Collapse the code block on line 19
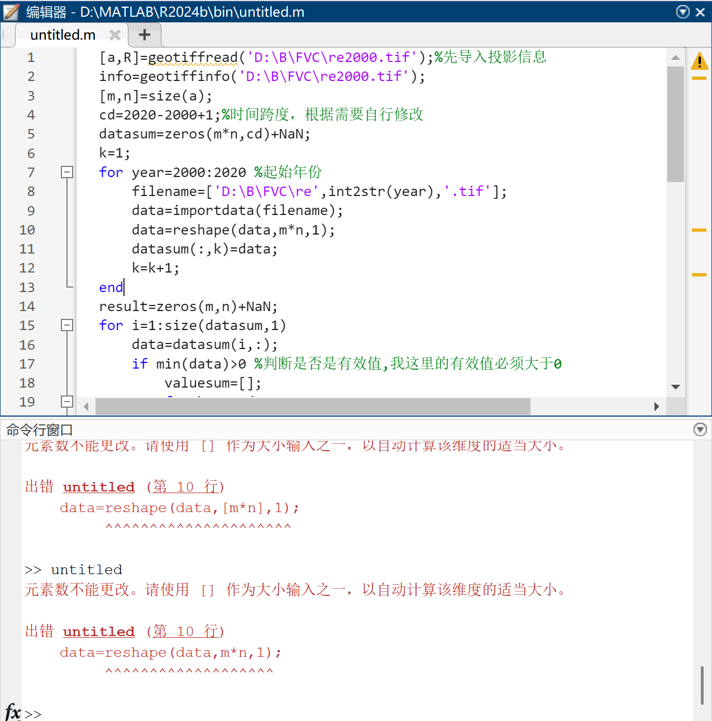Screen dimensions: 712x721 (x=67, y=402)
